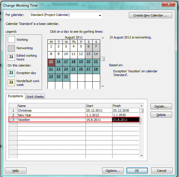The image size is (179, 177).
Task: Click Vacation finish date cell
Action: (125, 120)
